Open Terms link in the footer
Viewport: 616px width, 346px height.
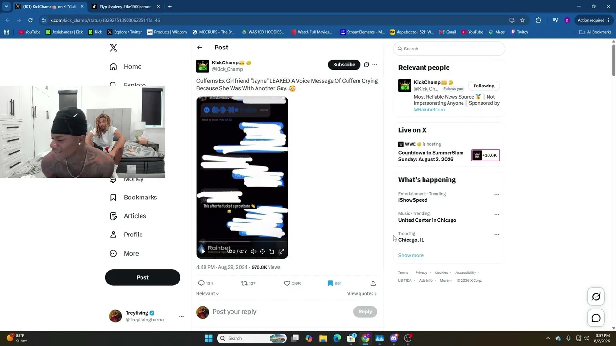(403, 273)
